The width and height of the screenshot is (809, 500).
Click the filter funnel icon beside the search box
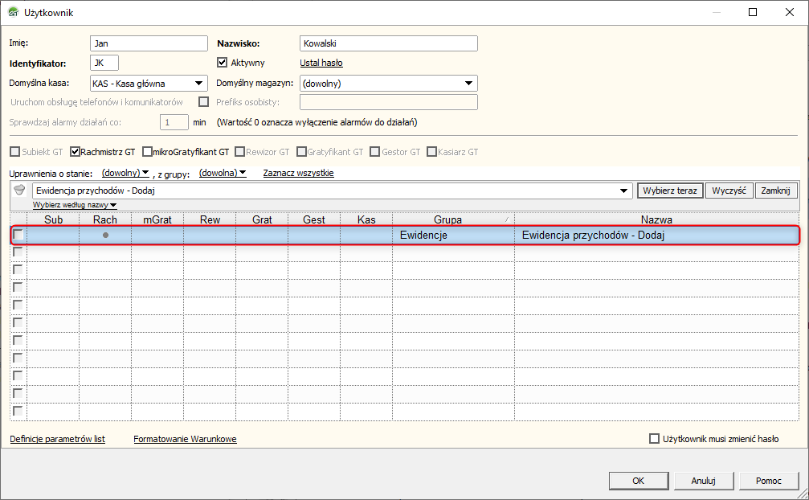[x=19, y=191]
